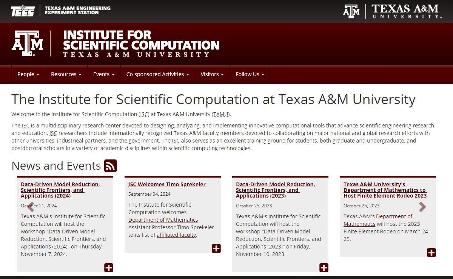
Task: Click the ATM logo beside the Institute title
Action: click(x=27, y=43)
